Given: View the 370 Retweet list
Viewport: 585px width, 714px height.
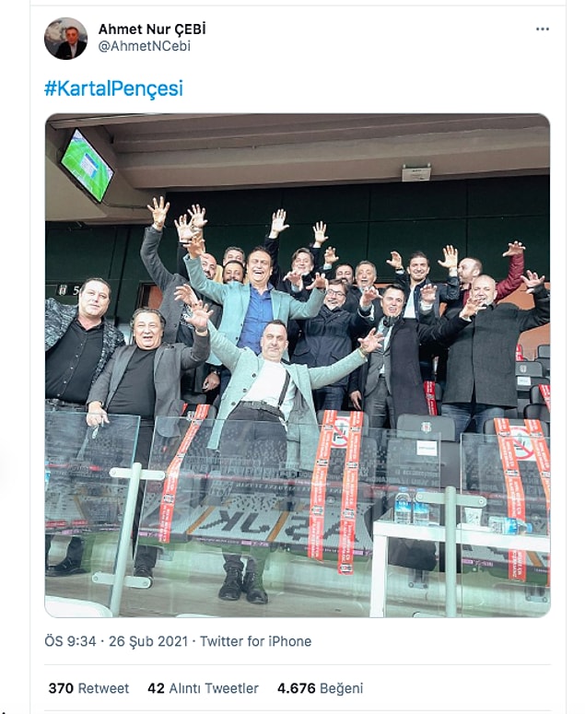Looking at the screenshot, I should (x=88, y=688).
